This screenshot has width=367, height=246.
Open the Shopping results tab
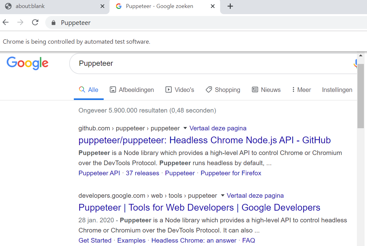pos(223,90)
